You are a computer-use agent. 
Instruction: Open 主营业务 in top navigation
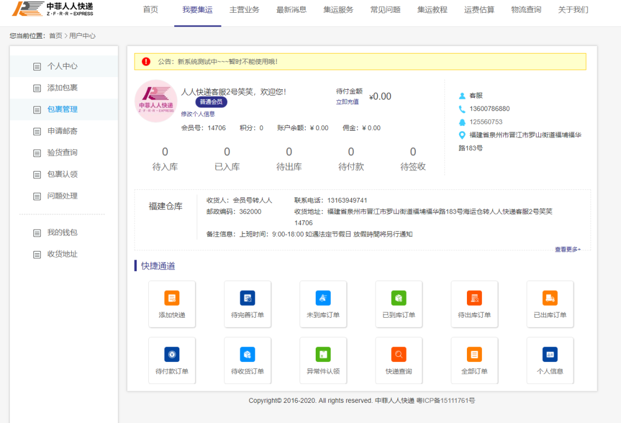(x=244, y=10)
